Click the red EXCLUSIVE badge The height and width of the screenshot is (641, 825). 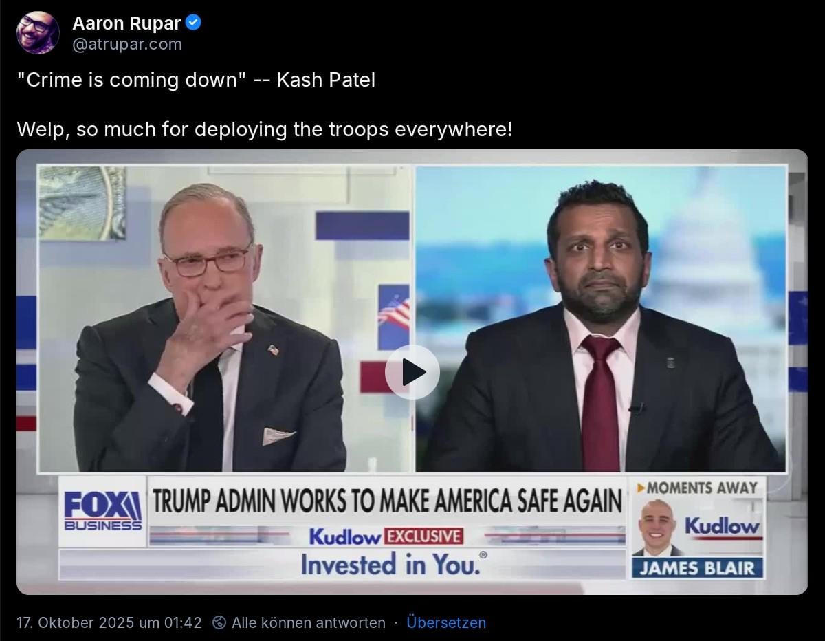[423, 536]
